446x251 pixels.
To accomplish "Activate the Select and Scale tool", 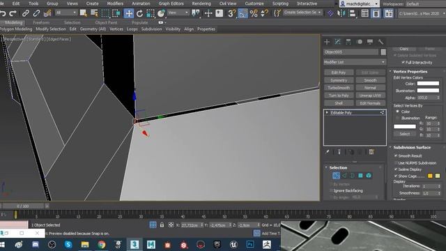I will pos(151,13).
